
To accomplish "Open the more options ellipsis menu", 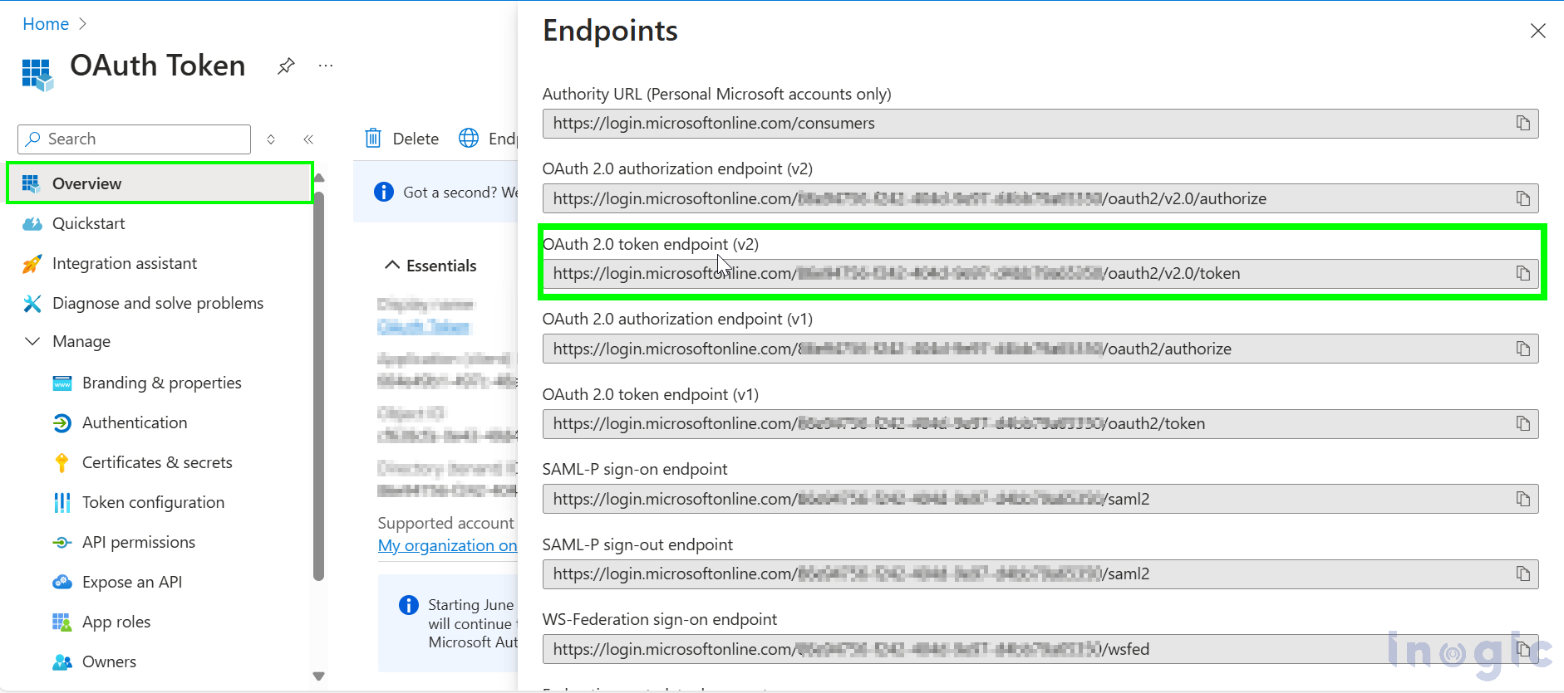I will (326, 65).
